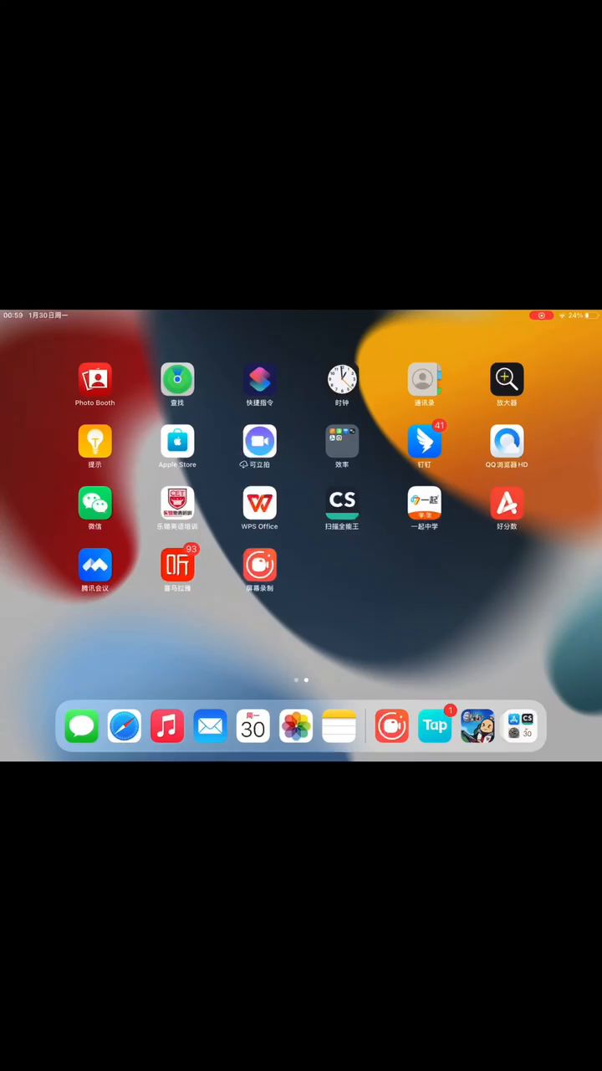Screen dimensions: 602x1071
Task: Launch QQ浏览器 HD browser
Action: click(507, 441)
